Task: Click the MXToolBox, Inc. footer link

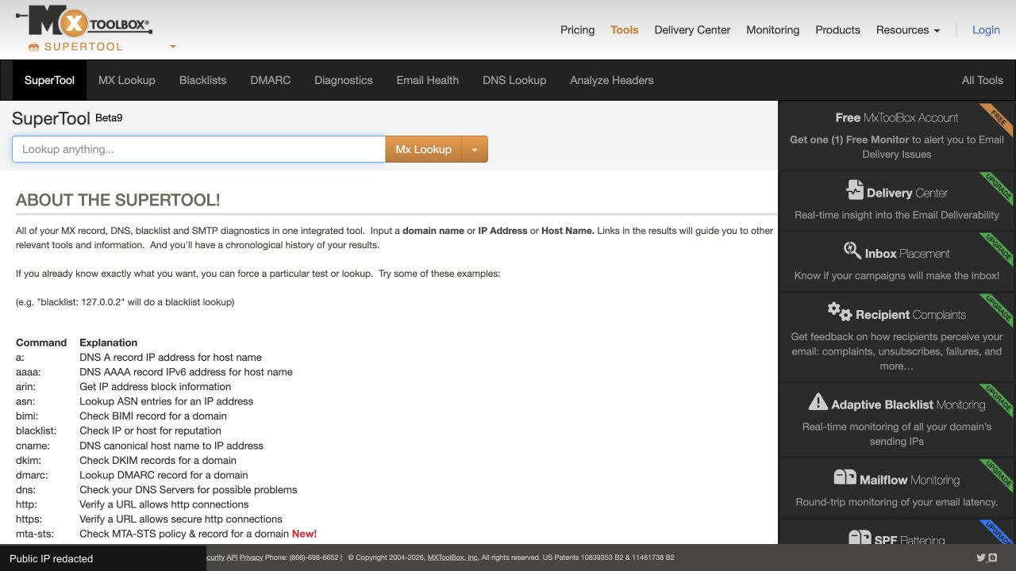Action: 453,558
